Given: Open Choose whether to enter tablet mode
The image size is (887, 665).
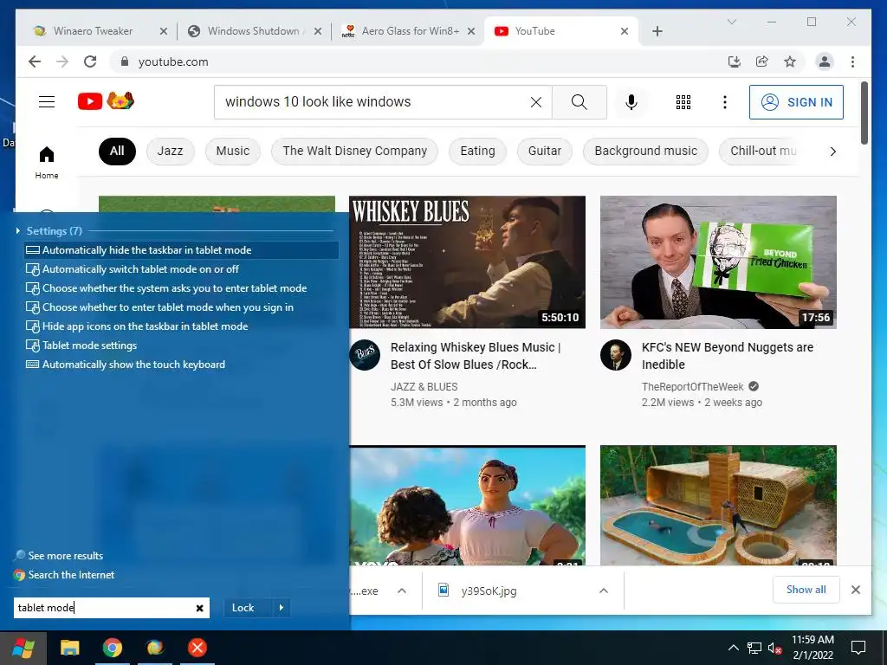Looking at the screenshot, I should [x=181, y=307].
